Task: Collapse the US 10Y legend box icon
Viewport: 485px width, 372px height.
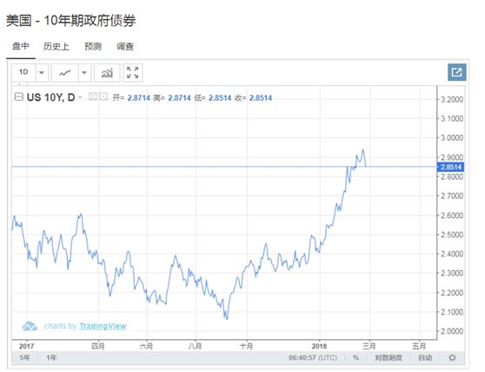Action: pos(19,97)
